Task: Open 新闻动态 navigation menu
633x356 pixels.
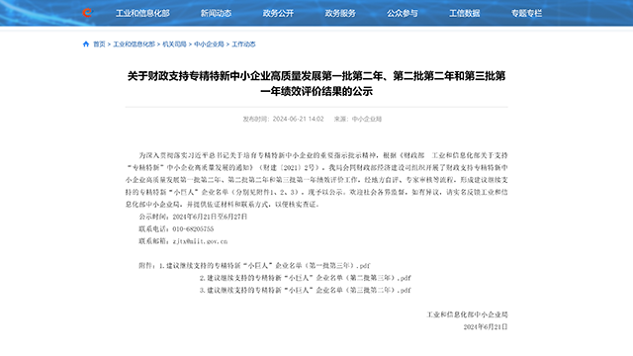Action: pyautogui.click(x=216, y=13)
